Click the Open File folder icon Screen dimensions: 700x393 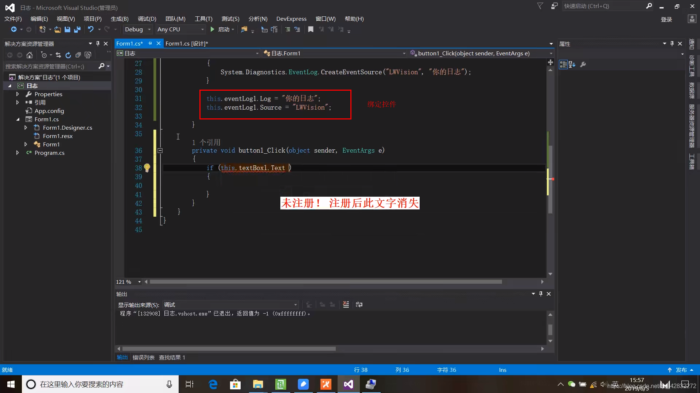coord(57,29)
